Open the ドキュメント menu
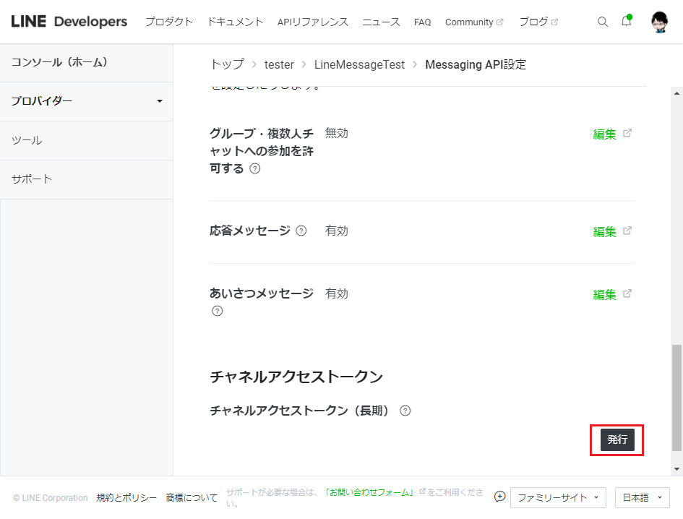Screen dimensions: 683x519 235,22
